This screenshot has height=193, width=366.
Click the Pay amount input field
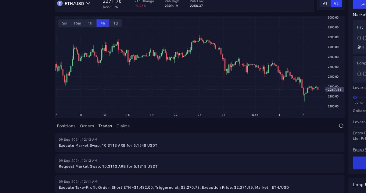point(361,38)
